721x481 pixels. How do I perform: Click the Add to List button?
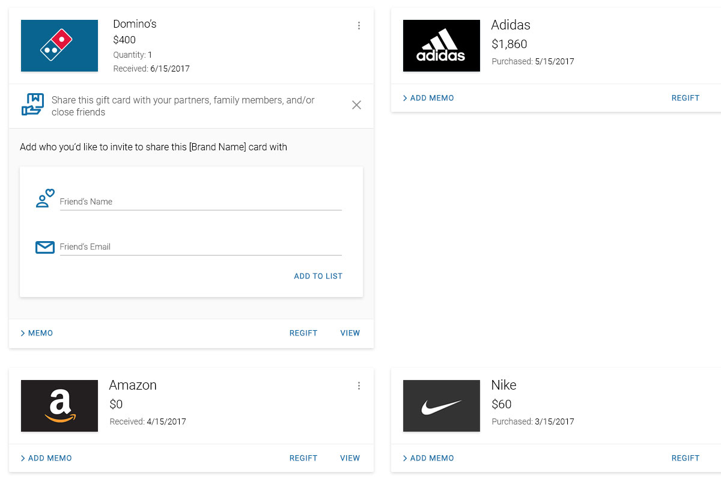click(x=318, y=276)
